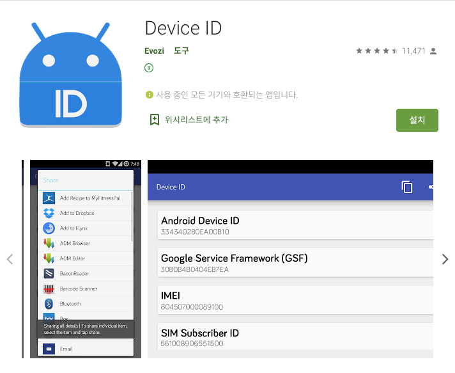Screen dimensions: 455x373
Task: Click the 804507000089100 IMEI value
Action: click(x=192, y=307)
